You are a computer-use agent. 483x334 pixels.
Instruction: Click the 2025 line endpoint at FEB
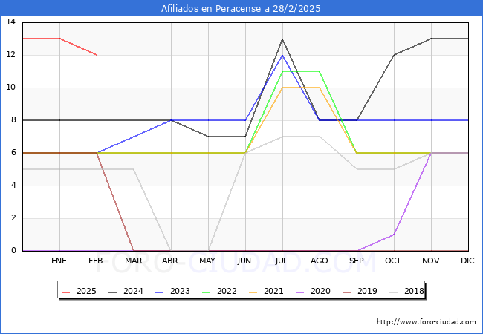(x=97, y=55)
